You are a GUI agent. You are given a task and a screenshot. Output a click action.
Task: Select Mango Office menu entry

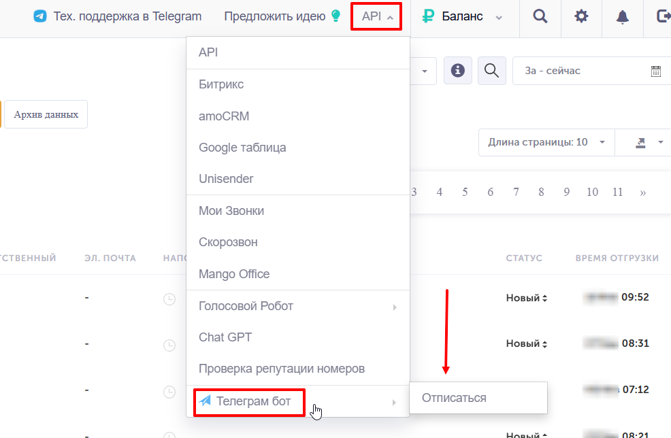(x=298, y=273)
